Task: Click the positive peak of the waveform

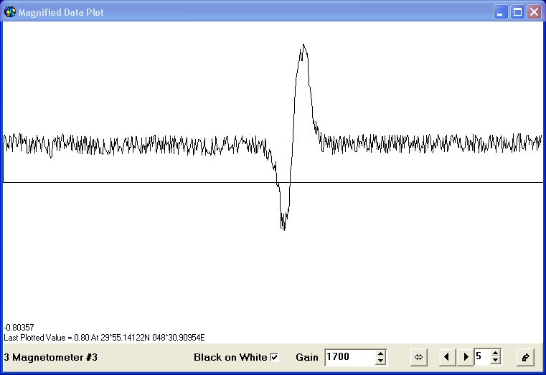Action: click(x=303, y=45)
